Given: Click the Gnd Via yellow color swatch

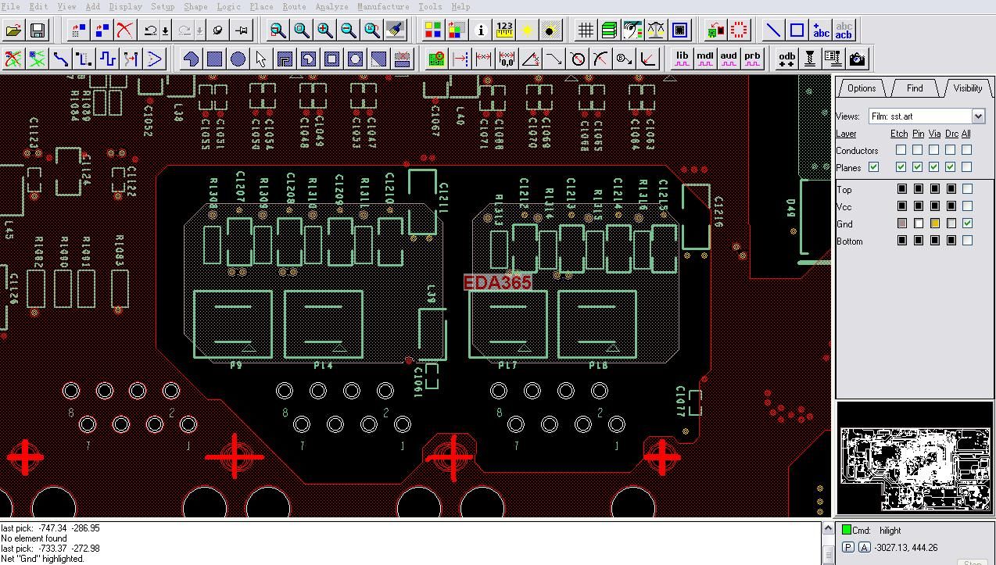Looking at the screenshot, I should point(934,223).
